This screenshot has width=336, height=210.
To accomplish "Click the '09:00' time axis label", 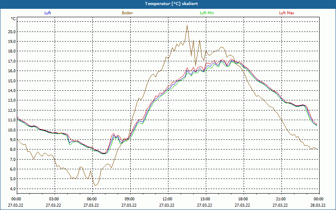I will 130,199.
